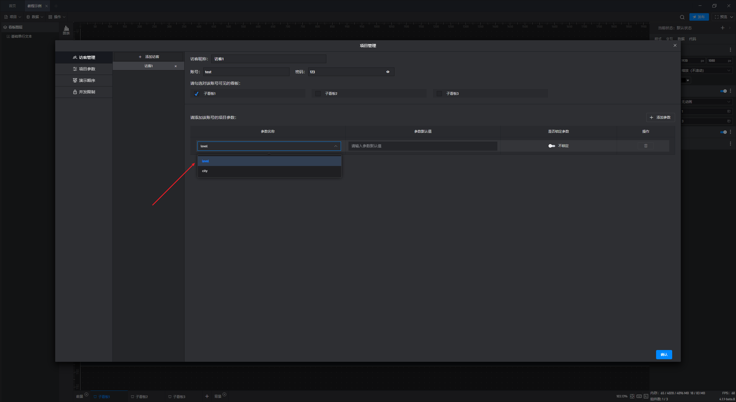Check the 子看板1 visibility checkbox
736x402 pixels.
(197, 94)
